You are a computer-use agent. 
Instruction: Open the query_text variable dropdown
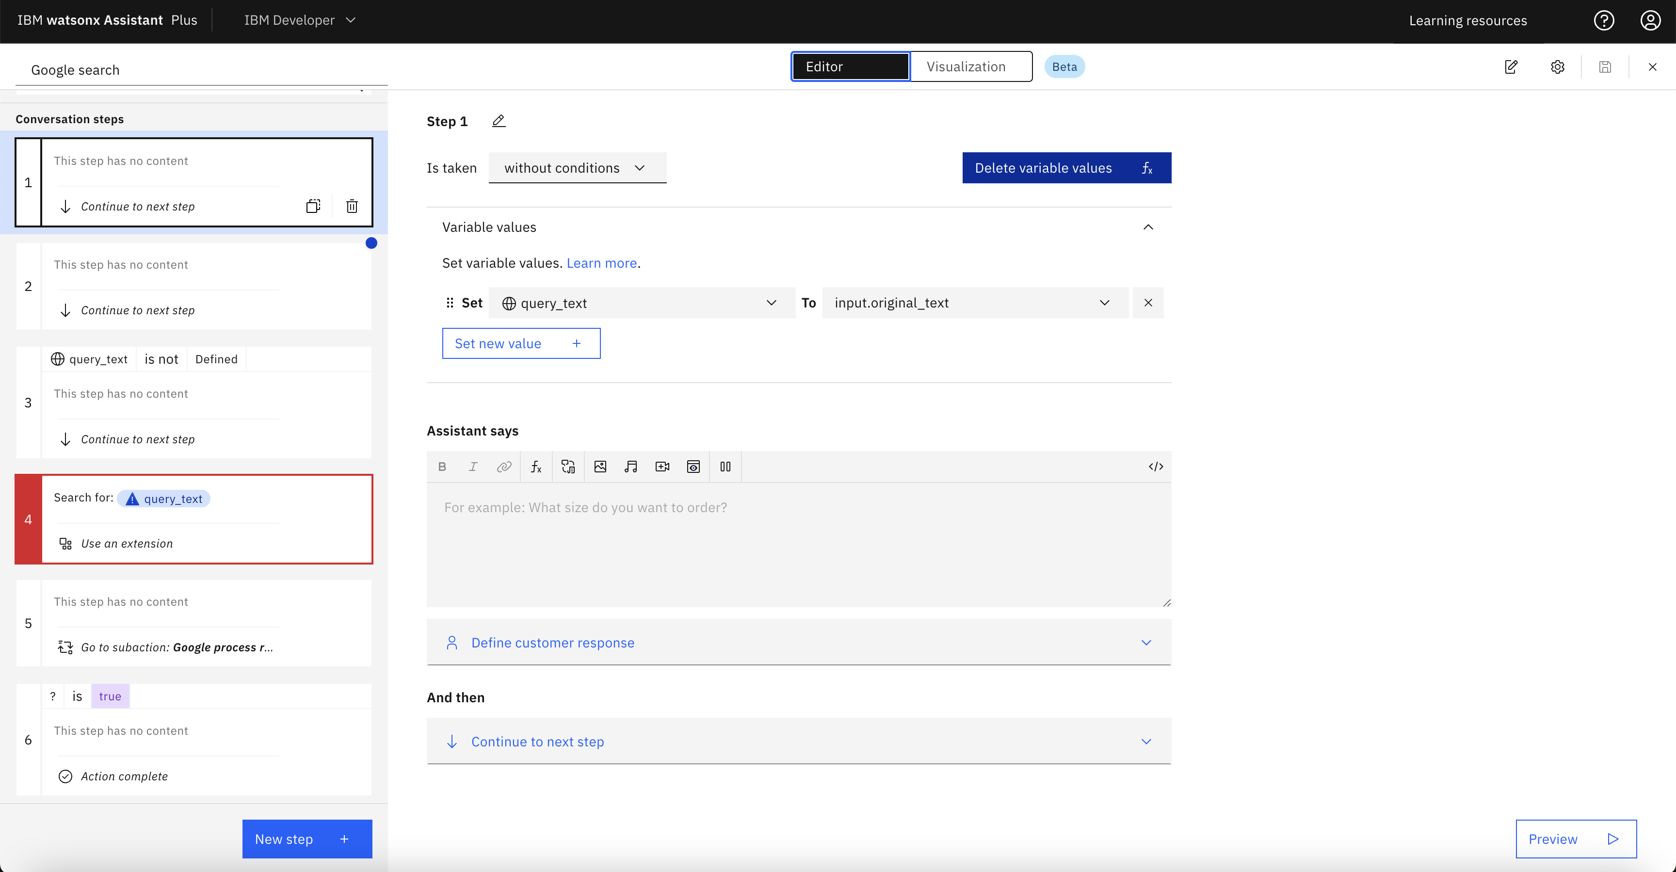coord(642,303)
